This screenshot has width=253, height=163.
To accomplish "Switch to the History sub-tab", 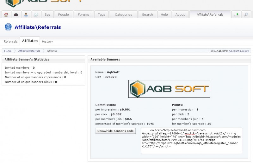I will pos(47,41).
